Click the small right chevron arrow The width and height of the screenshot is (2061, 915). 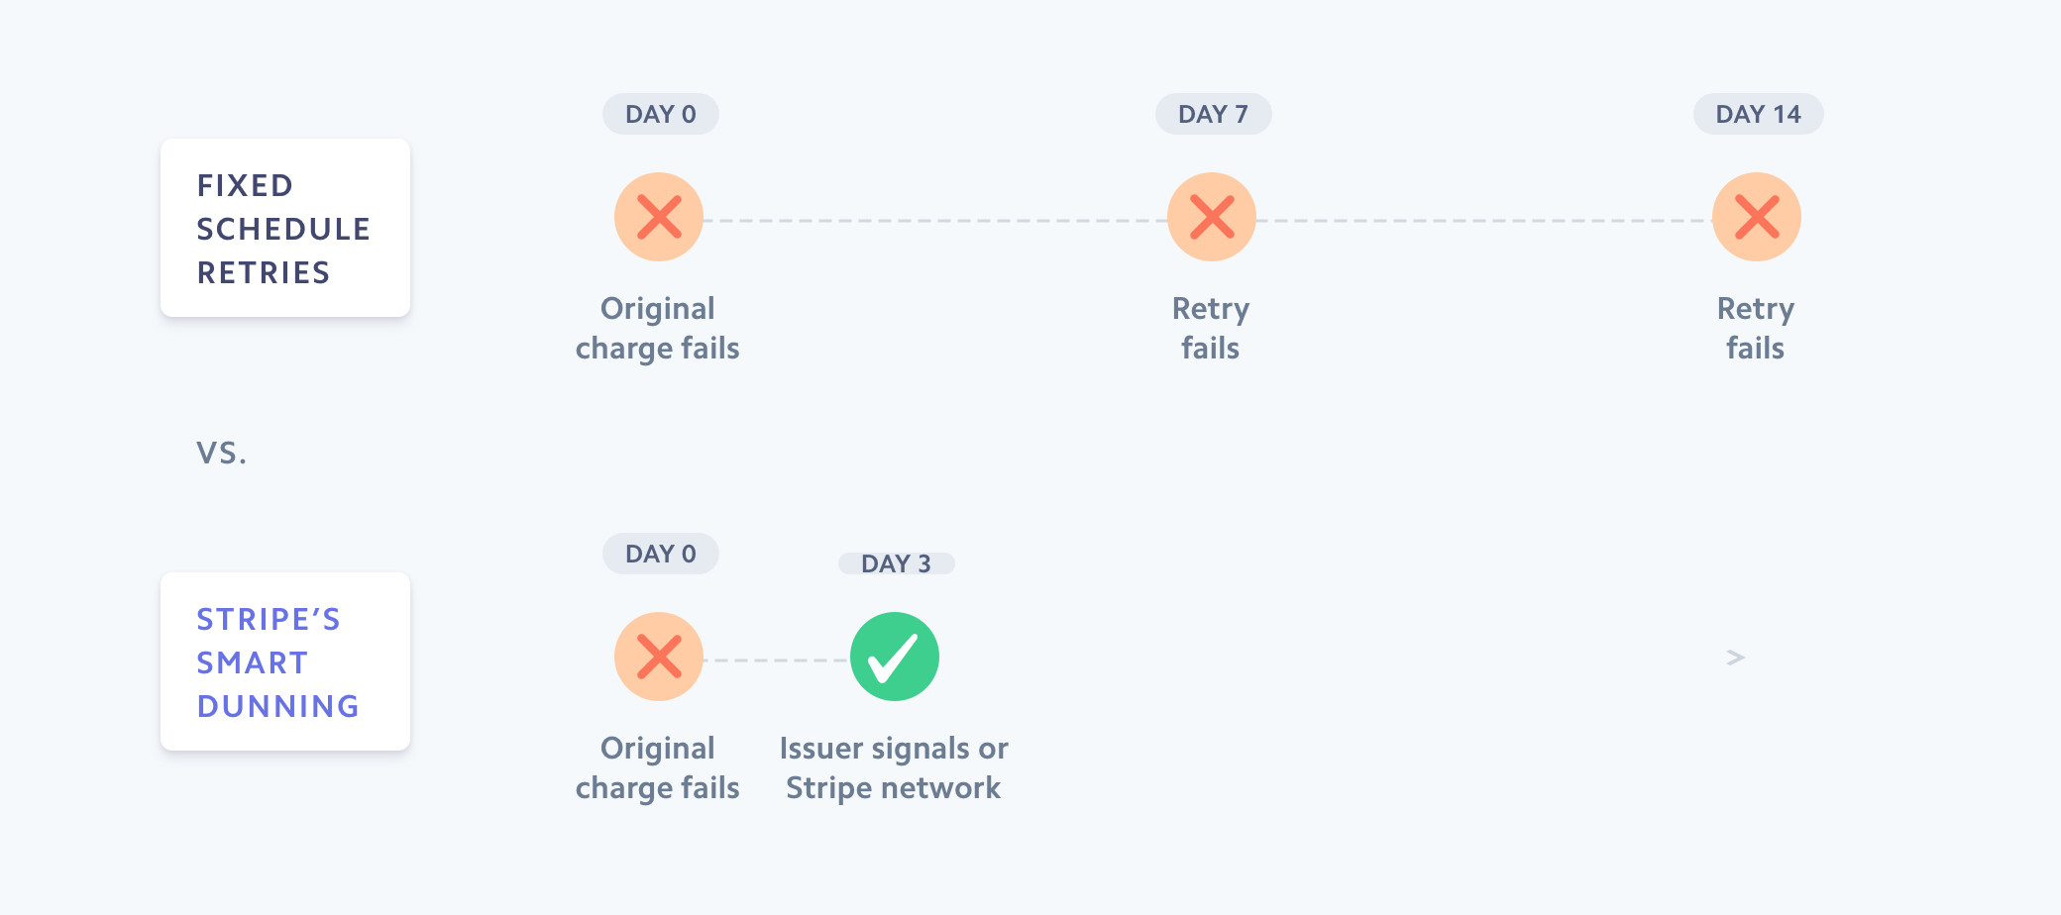coord(1735,658)
